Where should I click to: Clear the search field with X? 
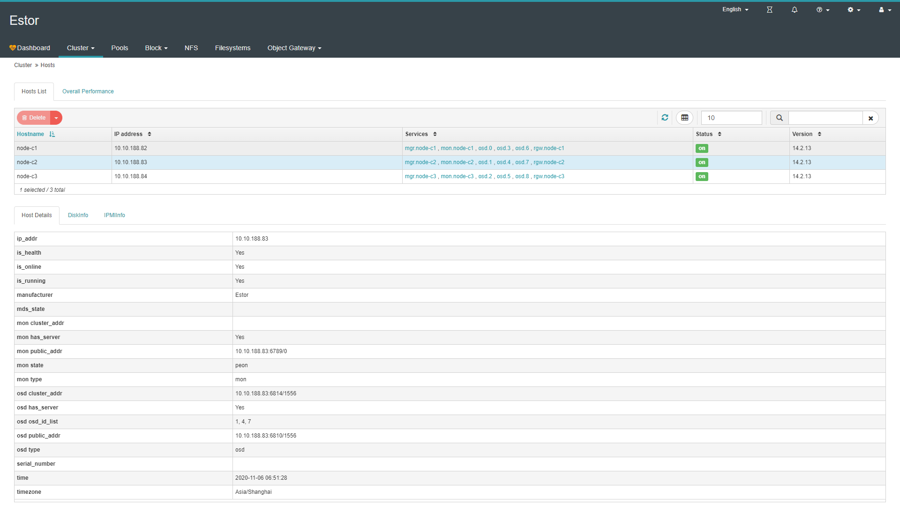870,118
